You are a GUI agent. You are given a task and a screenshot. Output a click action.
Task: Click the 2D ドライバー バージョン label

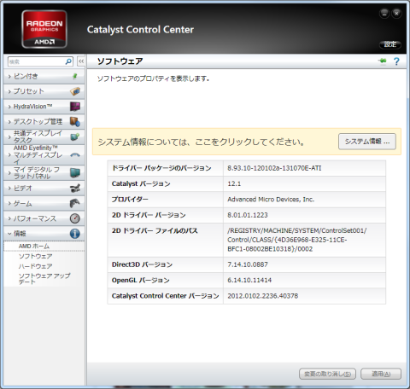149,215
